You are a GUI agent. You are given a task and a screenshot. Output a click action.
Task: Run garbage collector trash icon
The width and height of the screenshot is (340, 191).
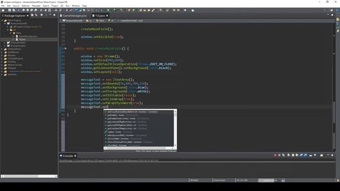pyautogui.click(x=283, y=180)
